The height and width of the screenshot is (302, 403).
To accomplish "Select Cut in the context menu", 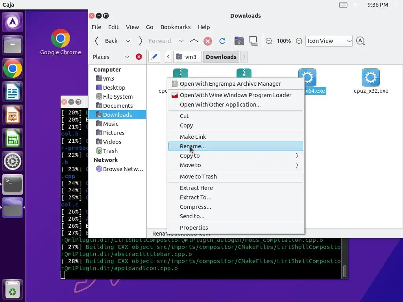I will point(236,116).
